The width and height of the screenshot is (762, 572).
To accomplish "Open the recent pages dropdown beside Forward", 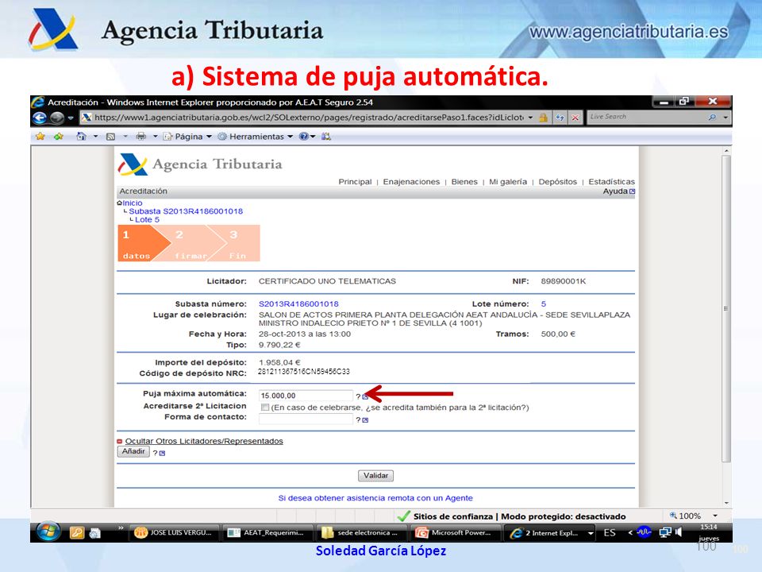I will [x=71, y=118].
